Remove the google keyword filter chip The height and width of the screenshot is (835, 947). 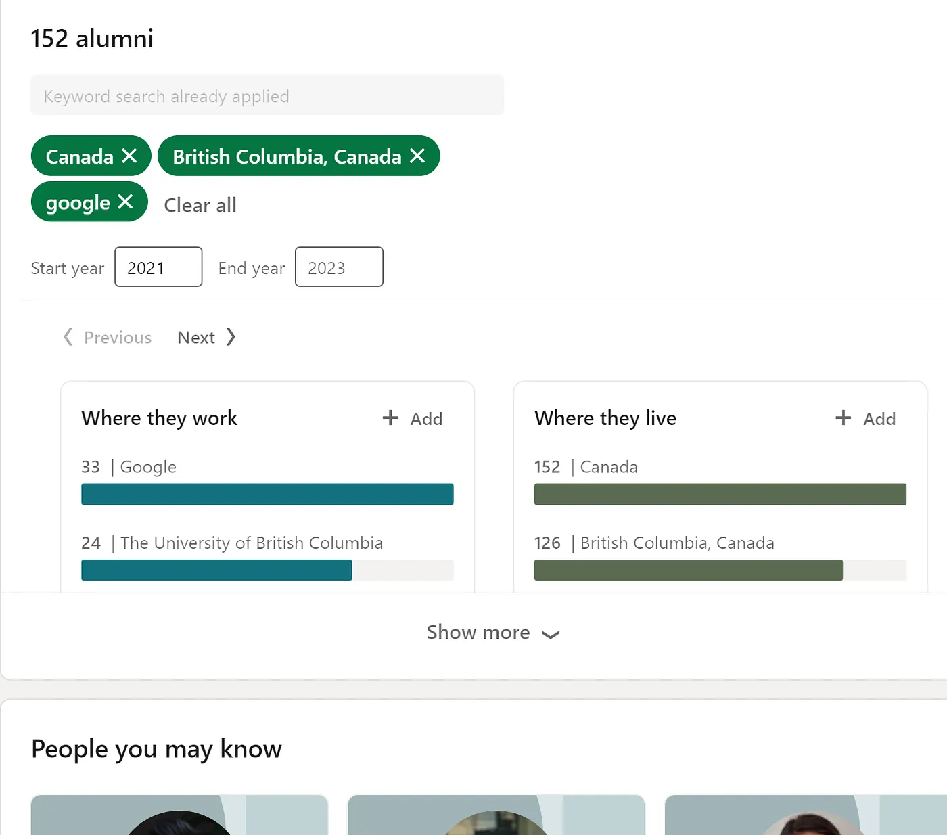tap(125, 202)
